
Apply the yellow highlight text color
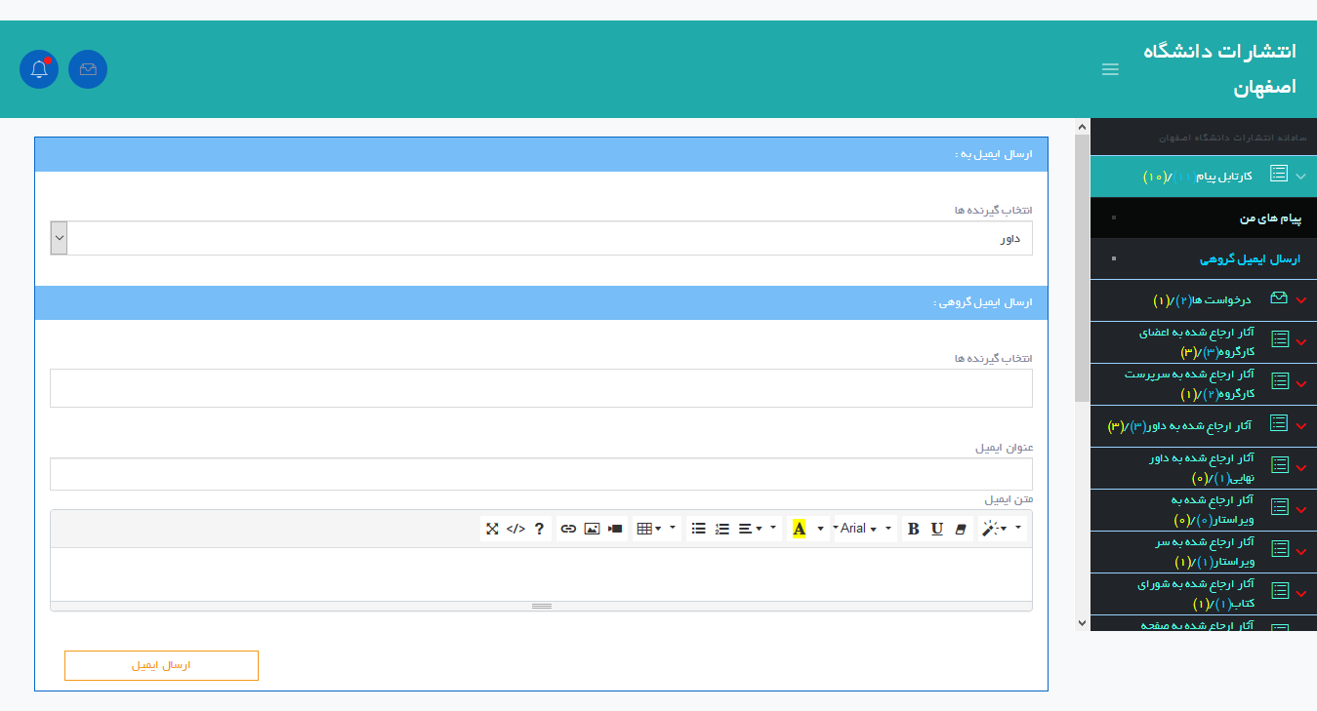pyautogui.click(x=800, y=529)
